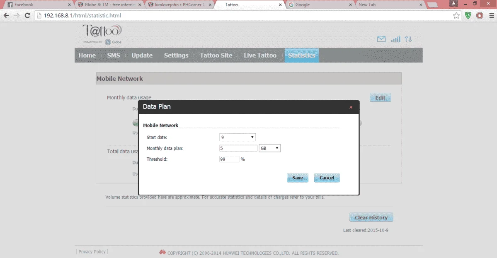Open the Home menu
This screenshot has width=497, height=258.
(x=87, y=55)
